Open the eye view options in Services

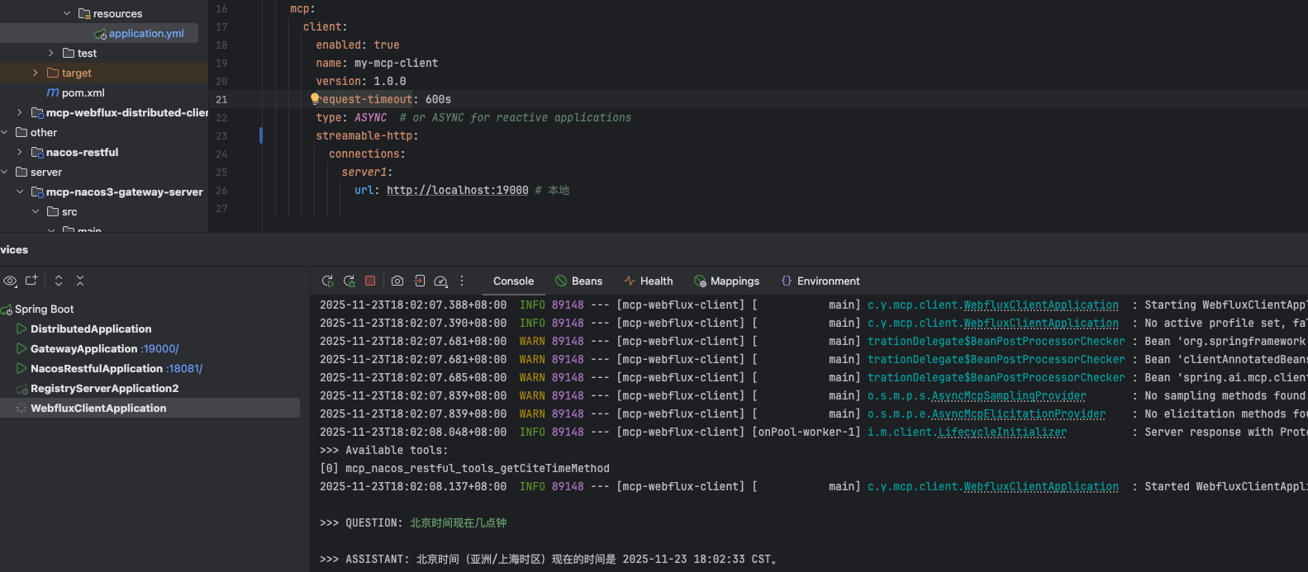coord(10,281)
